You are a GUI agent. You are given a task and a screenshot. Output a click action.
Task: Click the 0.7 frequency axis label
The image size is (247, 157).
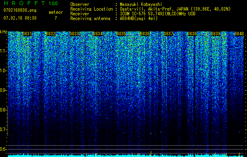pyautogui.click(x=3, y=130)
